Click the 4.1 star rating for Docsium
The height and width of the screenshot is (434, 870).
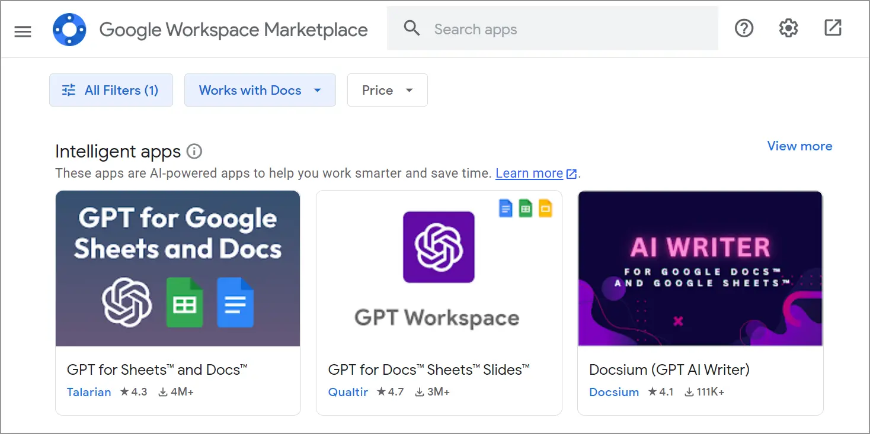coord(660,392)
